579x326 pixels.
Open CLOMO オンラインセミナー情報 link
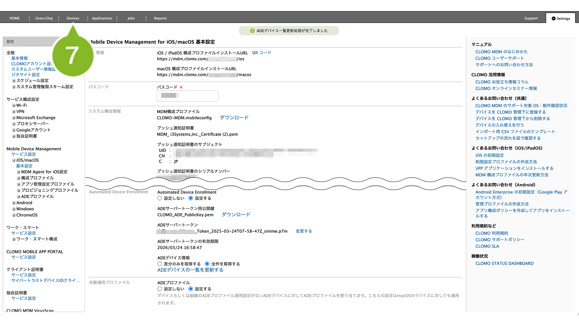tap(506, 88)
